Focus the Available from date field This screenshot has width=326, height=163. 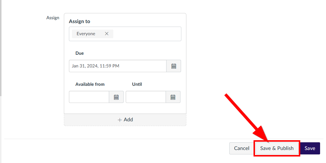coord(89,97)
